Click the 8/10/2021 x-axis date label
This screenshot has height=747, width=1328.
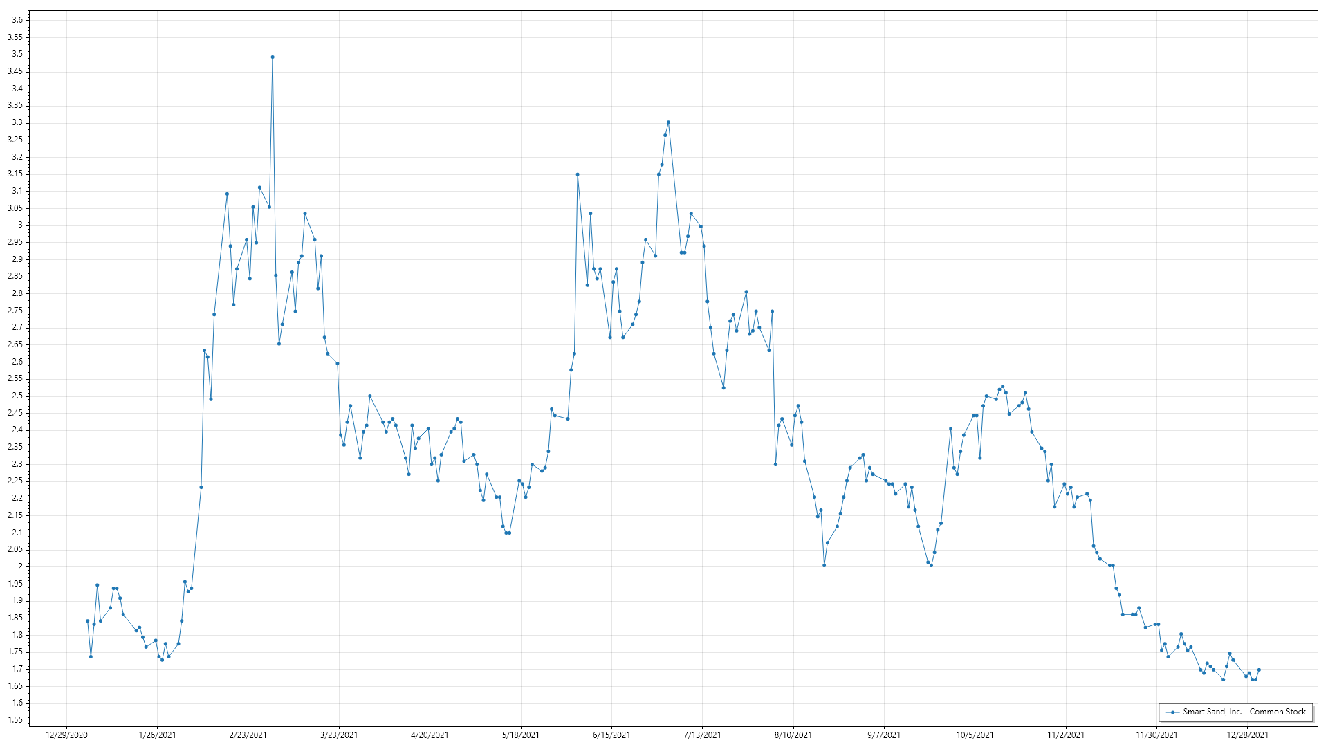coord(793,735)
